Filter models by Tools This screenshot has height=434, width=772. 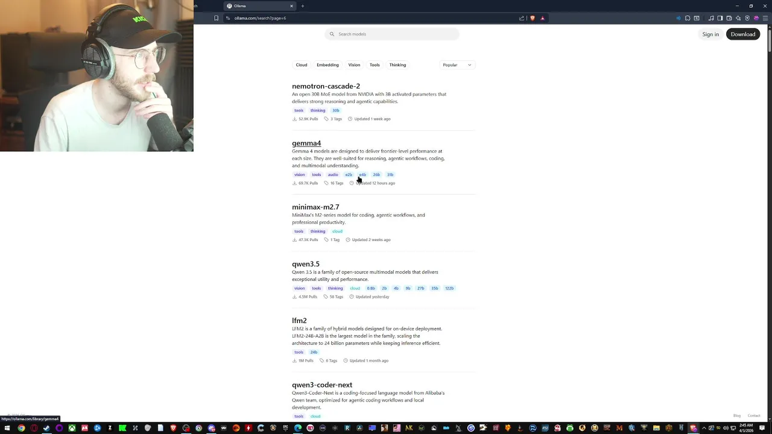375,64
